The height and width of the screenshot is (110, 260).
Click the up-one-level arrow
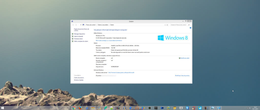click(x=81, y=25)
